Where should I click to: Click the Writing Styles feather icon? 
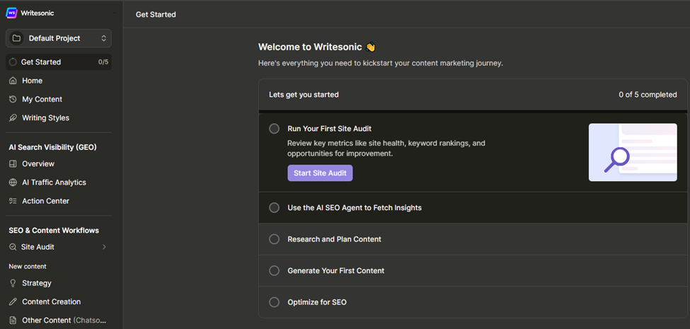[13, 118]
